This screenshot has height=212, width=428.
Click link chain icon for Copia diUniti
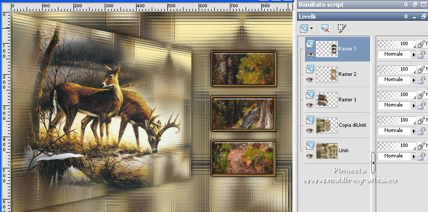point(421,120)
